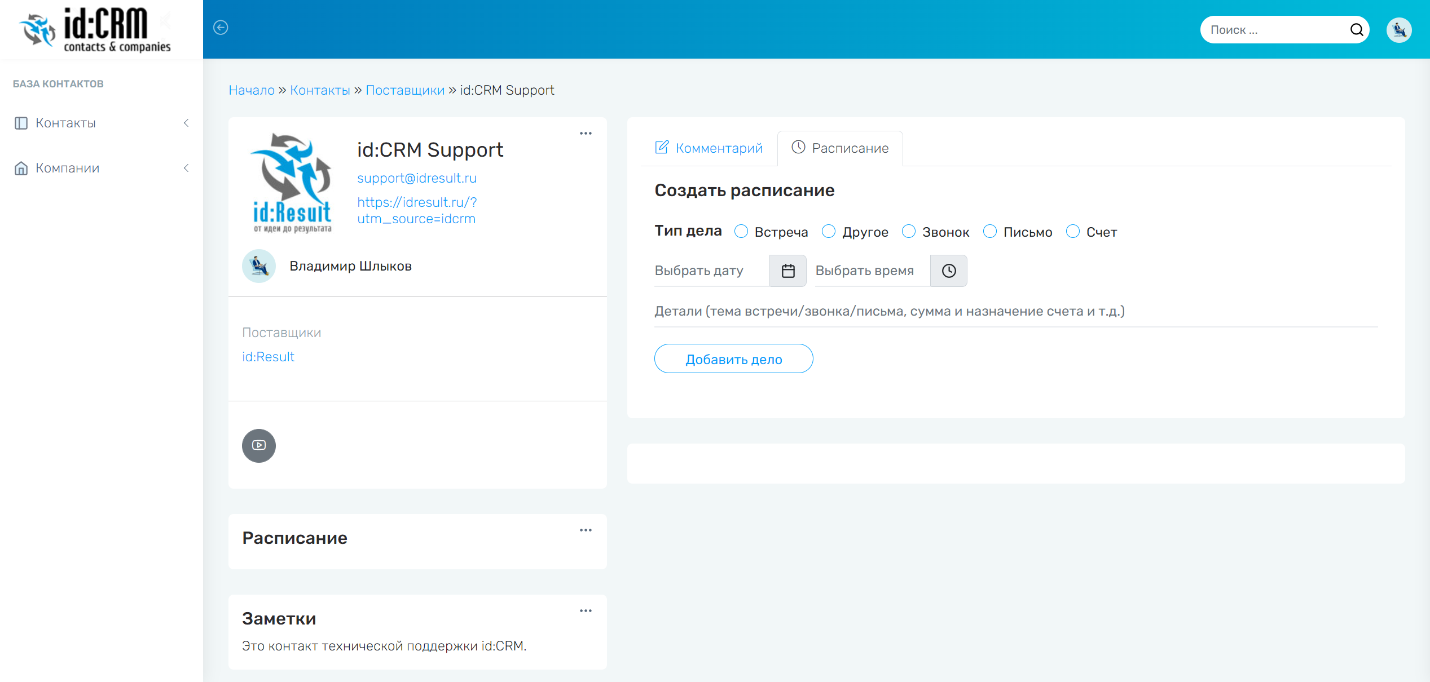Select the Письмо task type

pos(990,232)
